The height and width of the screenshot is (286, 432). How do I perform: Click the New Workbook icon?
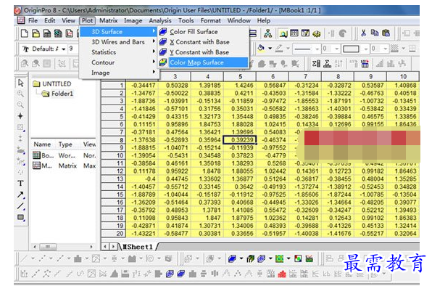(x=47, y=33)
